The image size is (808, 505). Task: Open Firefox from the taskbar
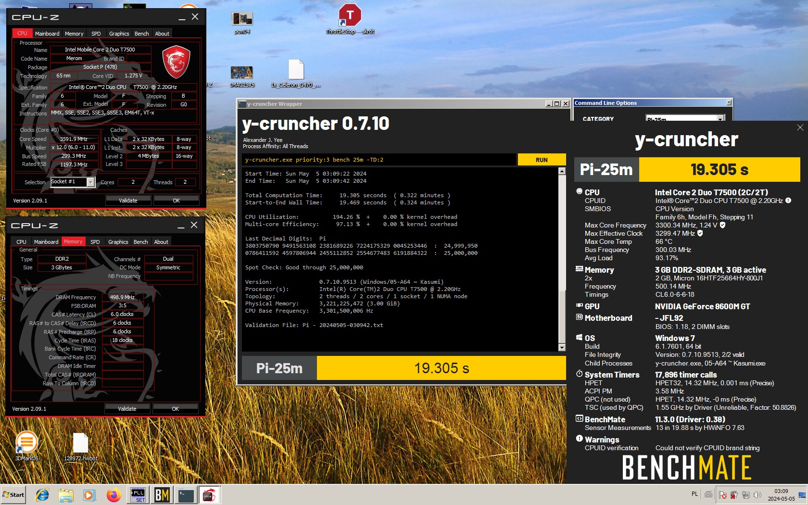pyautogui.click(x=114, y=495)
